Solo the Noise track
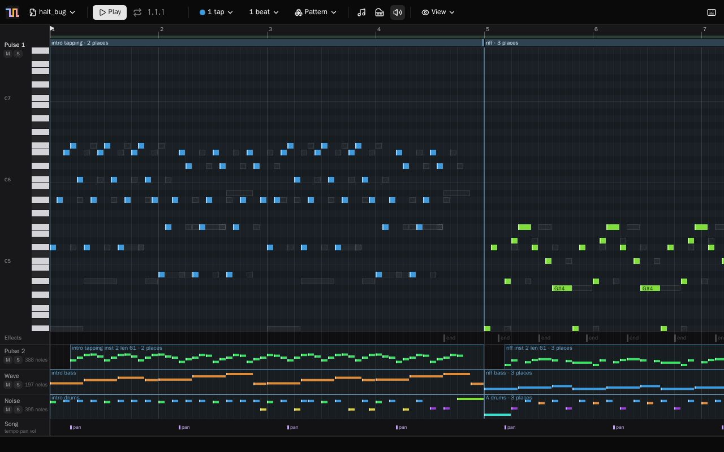This screenshot has height=452, width=724. point(18,410)
